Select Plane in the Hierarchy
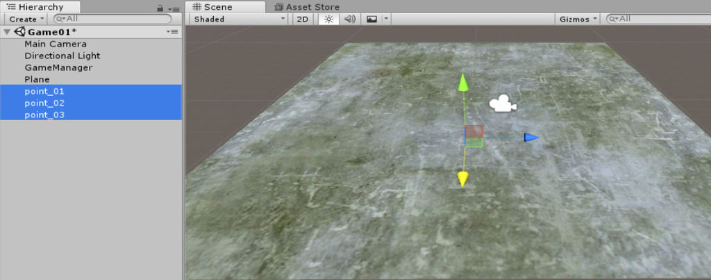The image size is (711, 280). point(91,79)
